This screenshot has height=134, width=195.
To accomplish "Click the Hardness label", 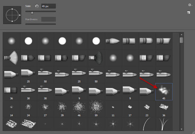I will 32,19.
